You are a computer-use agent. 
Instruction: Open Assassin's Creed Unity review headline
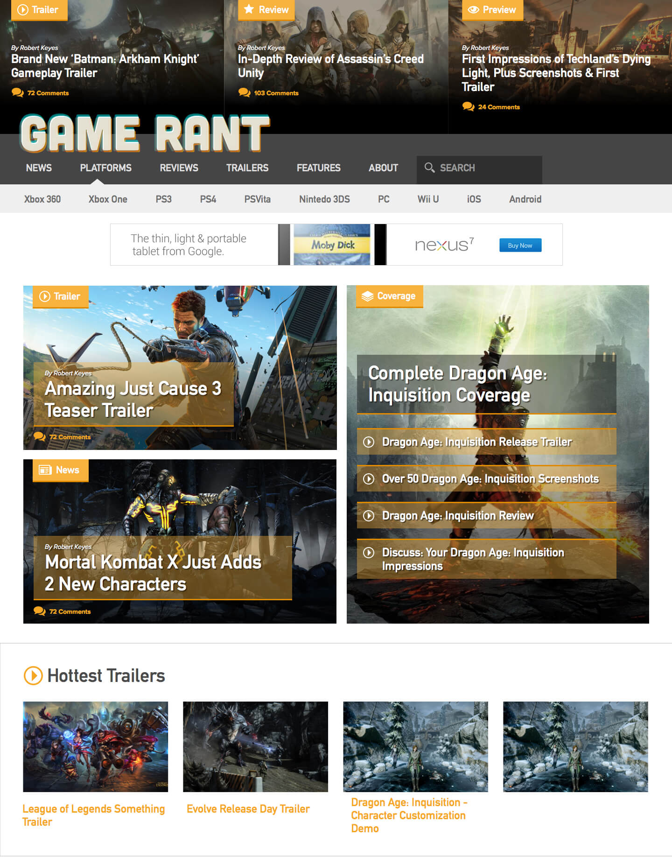click(x=331, y=66)
